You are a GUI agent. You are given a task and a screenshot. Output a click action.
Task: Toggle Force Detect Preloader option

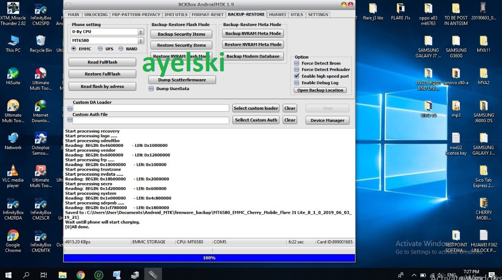pyautogui.click(x=297, y=70)
